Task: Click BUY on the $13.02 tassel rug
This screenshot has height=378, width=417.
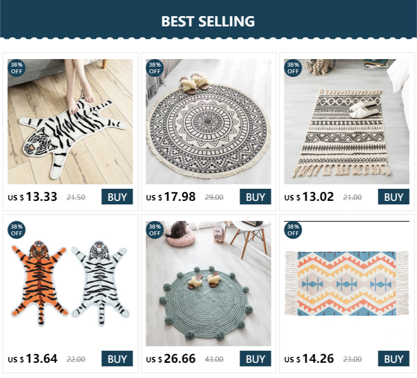Action: click(393, 197)
